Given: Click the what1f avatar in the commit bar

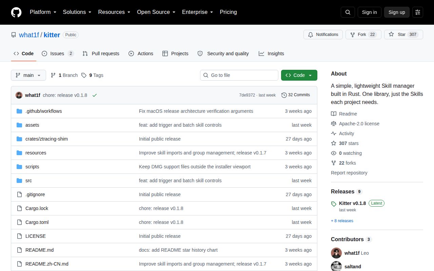Looking at the screenshot, I should (x=19, y=95).
